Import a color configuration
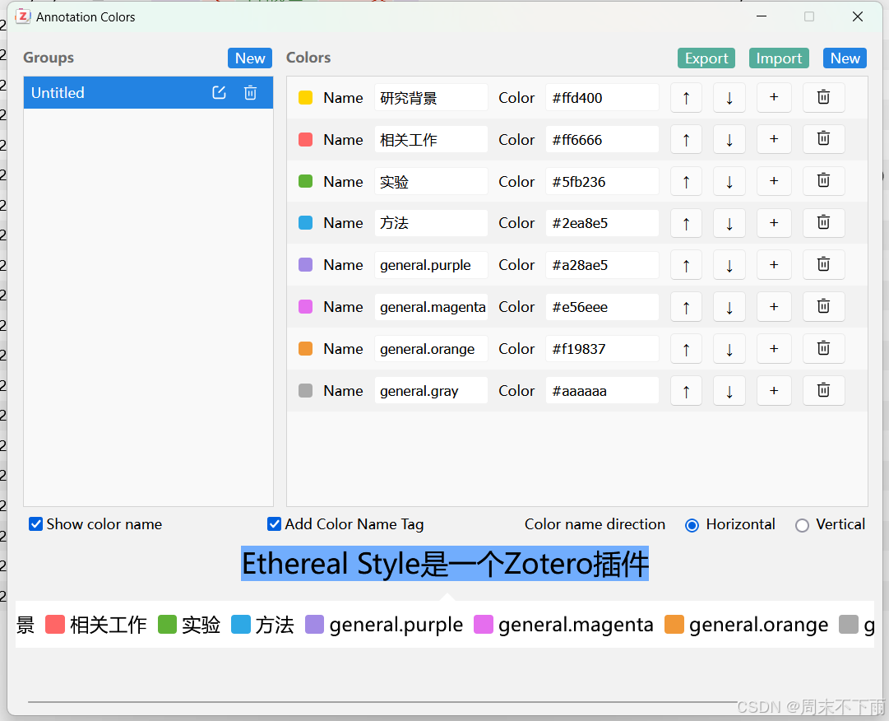 click(779, 58)
